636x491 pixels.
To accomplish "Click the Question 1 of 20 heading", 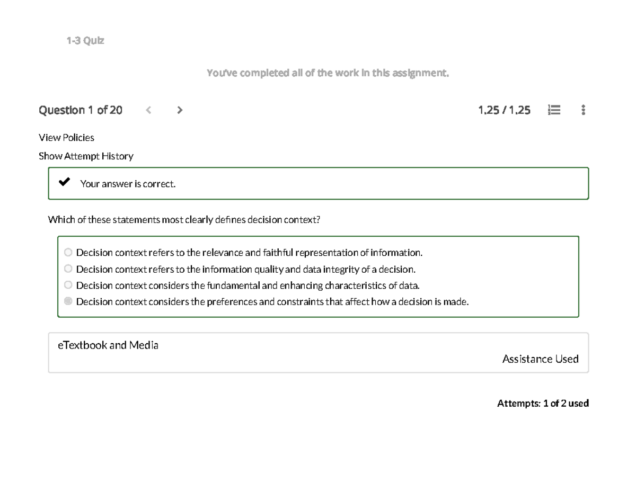I will [80, 110].
